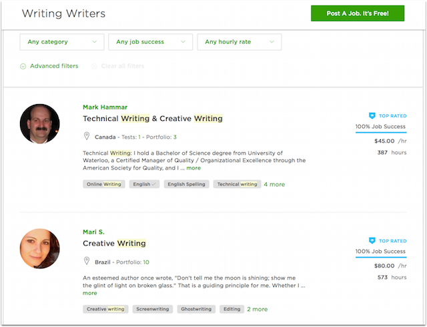Click Mark Hammar's location pin icon
Image resolution: width=427 pixels, height=327 pixels.
point(87,136)
